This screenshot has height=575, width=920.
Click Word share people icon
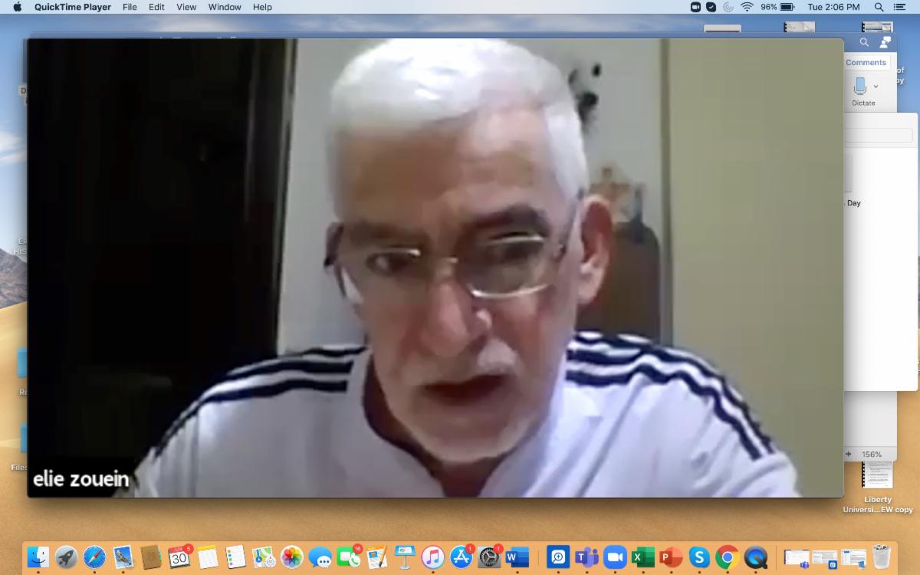click(886, 42)
